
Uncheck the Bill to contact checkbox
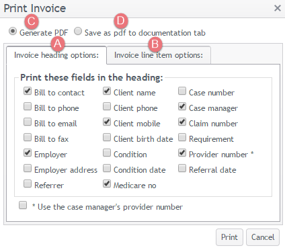coord(28,91)
